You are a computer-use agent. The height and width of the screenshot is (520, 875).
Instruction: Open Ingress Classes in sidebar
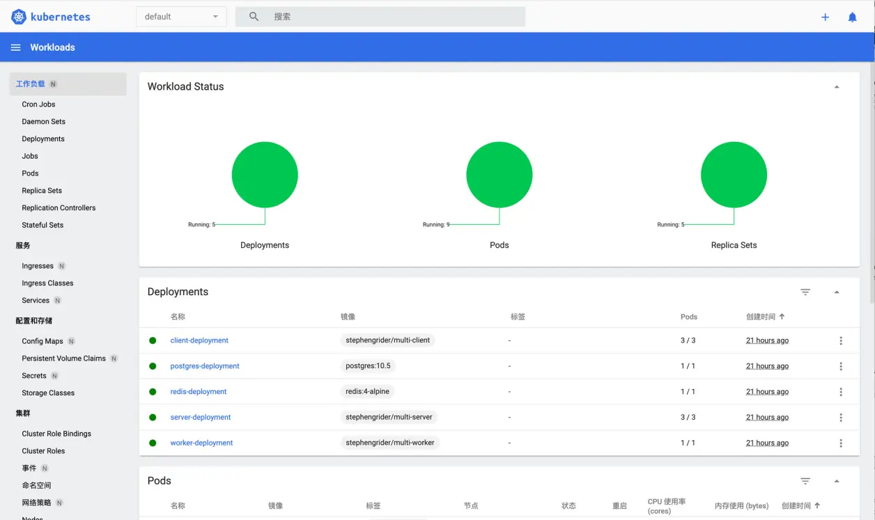(x=47, y=283)
